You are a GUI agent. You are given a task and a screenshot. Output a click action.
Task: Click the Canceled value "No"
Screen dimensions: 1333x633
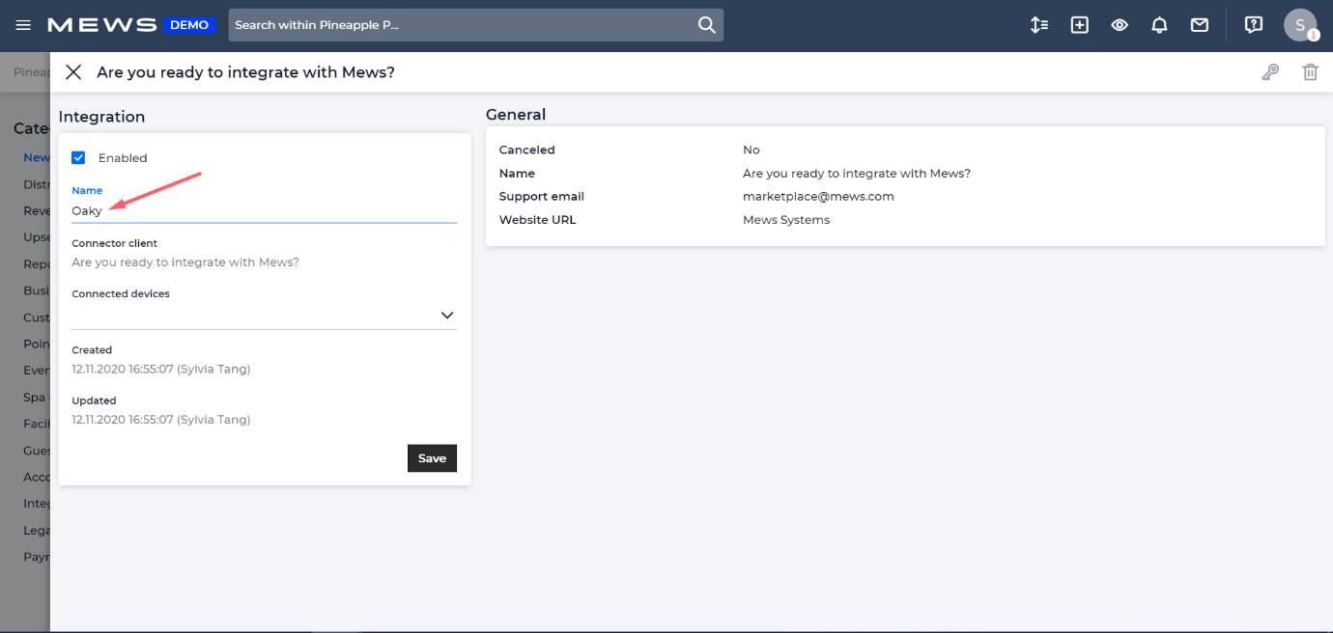click(x=752, y=151)
